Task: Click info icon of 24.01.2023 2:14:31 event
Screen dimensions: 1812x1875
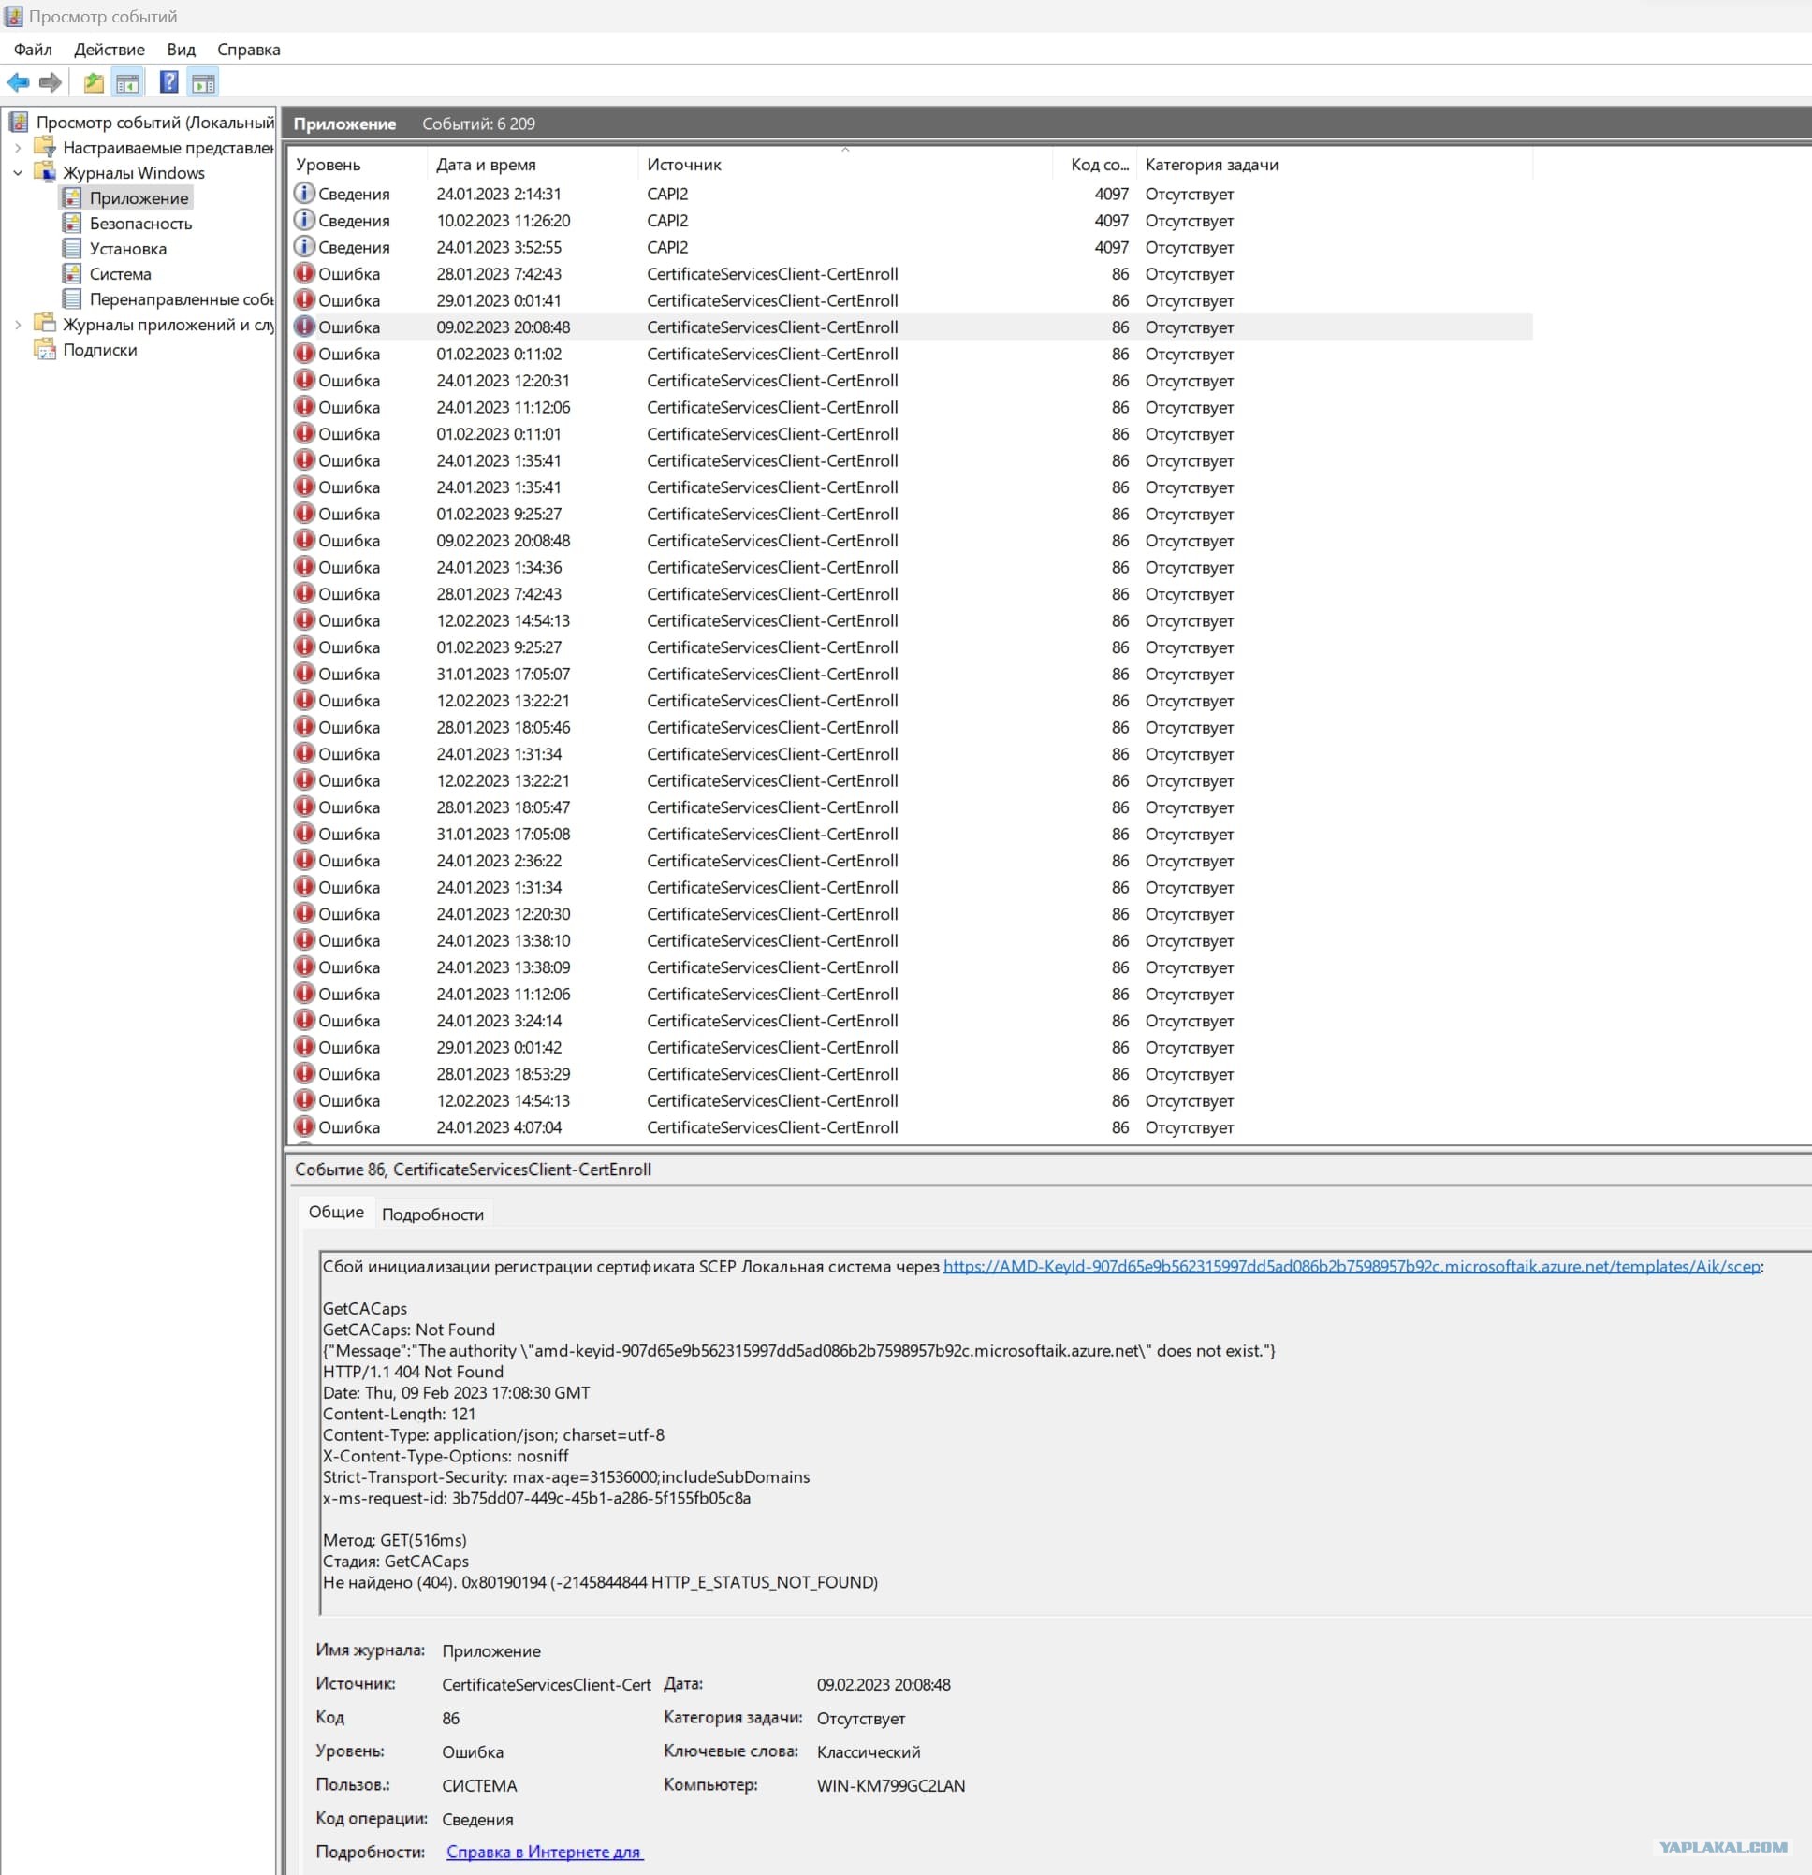Action: 304,194
